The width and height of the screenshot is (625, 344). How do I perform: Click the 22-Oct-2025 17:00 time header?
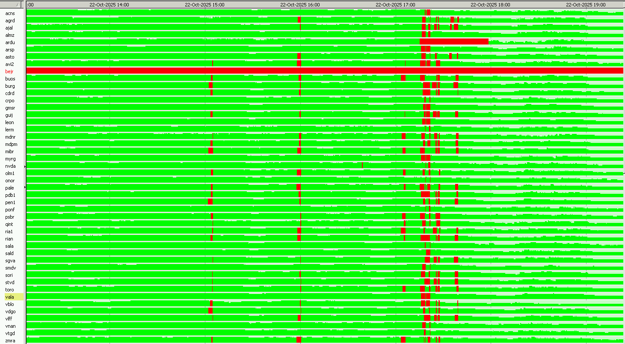(x=395, y=4)
